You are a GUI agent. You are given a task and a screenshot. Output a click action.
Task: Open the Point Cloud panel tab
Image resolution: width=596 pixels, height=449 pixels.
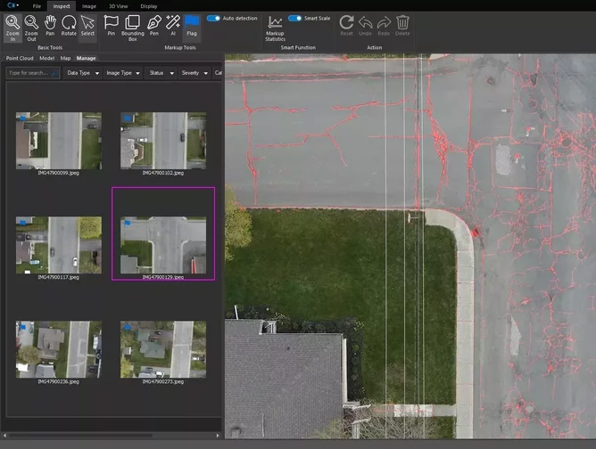(x=20, y=58)
